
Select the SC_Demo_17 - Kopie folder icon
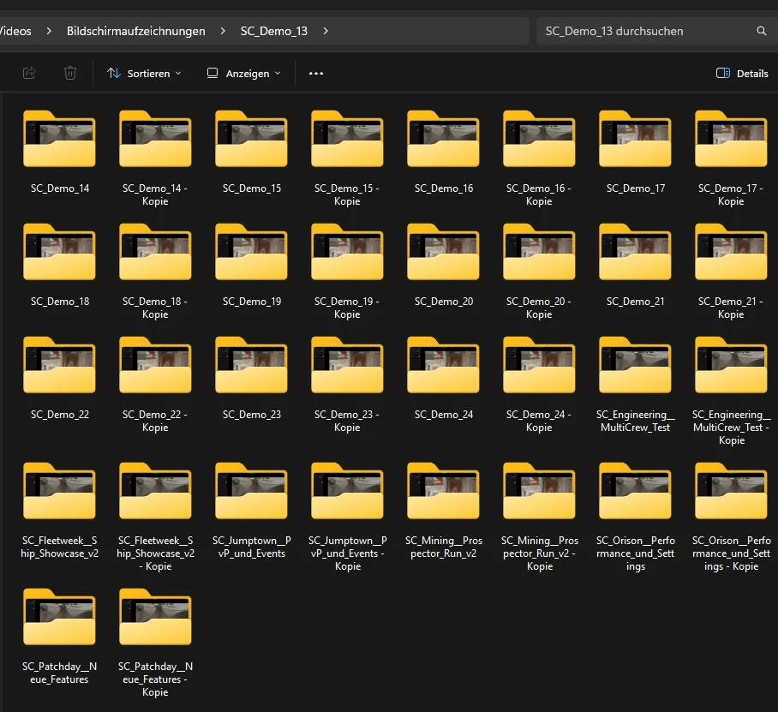[x=732, y=139]
